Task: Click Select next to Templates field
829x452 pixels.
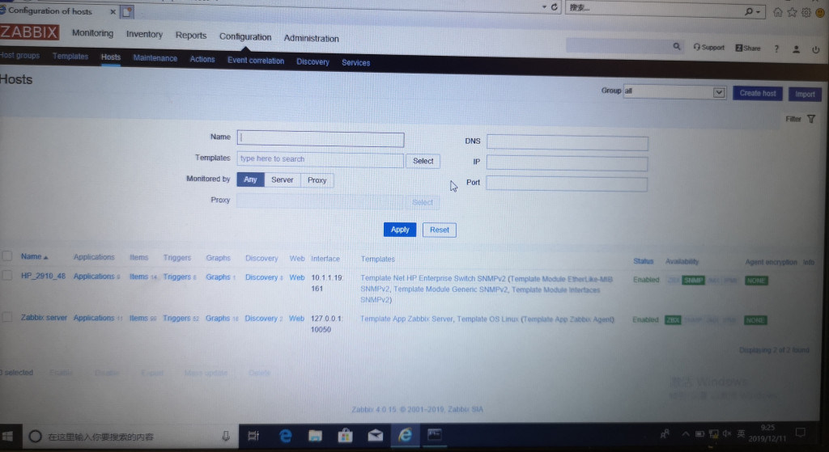Action: click(x=423, y=161)
